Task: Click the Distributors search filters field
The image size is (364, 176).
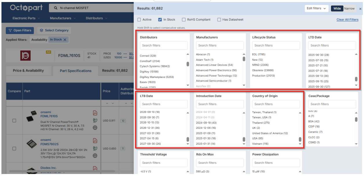Action: 164,46
